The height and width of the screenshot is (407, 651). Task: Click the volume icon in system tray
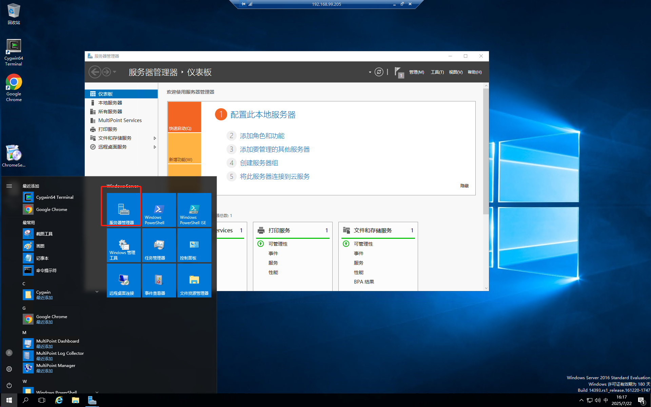coord(598,400)
